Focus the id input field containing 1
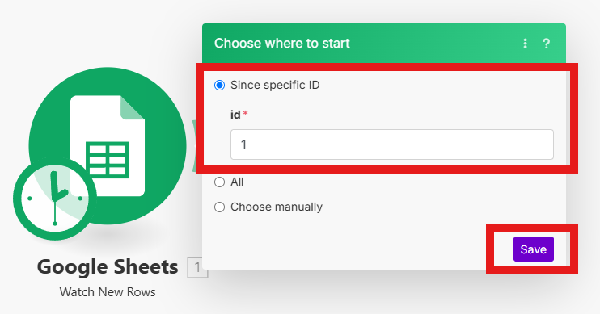The image size is (600, 314). 392,144
